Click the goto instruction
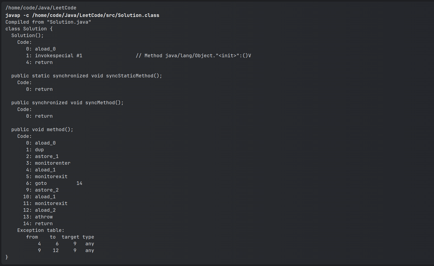The image size is (434, 266). coord(41,183)
